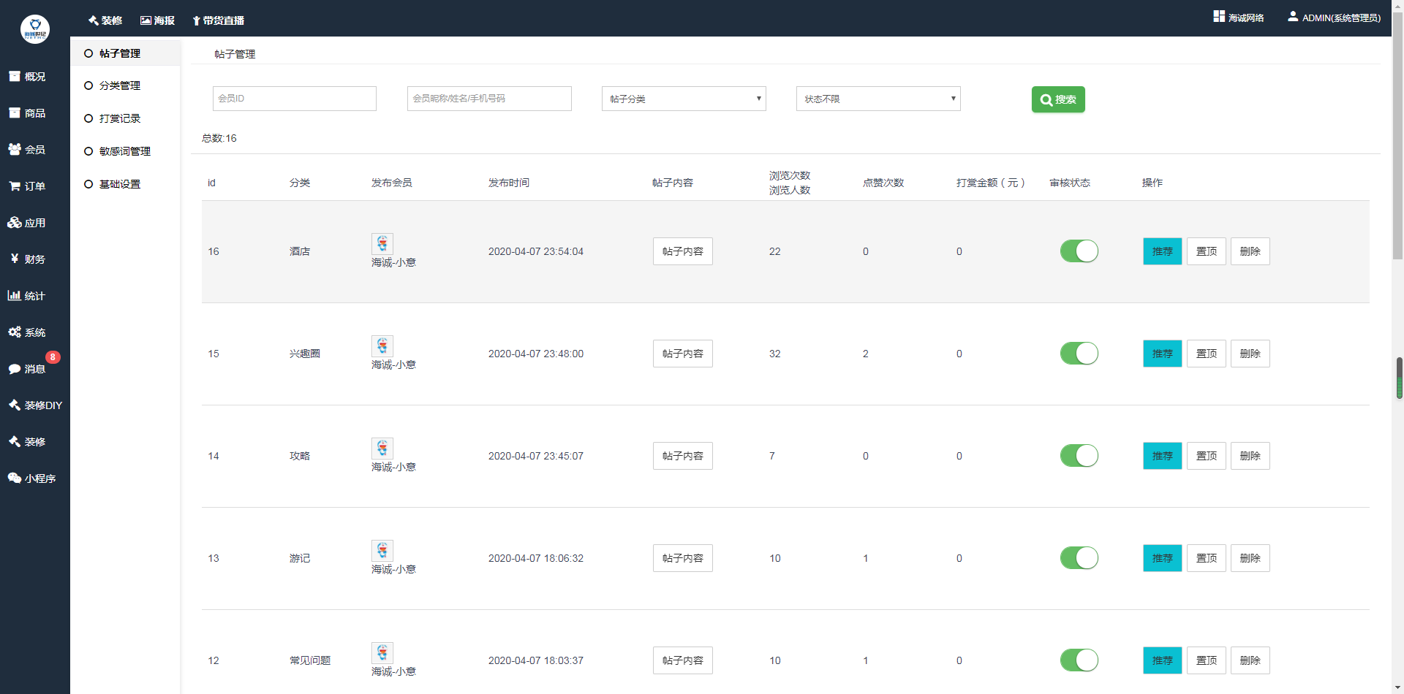View 帖子内容 for post 15

(x=683, y=354)
